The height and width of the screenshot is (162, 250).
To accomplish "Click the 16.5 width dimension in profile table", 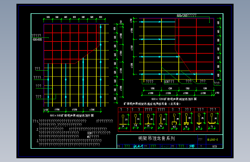I will (x=174, y=127).
